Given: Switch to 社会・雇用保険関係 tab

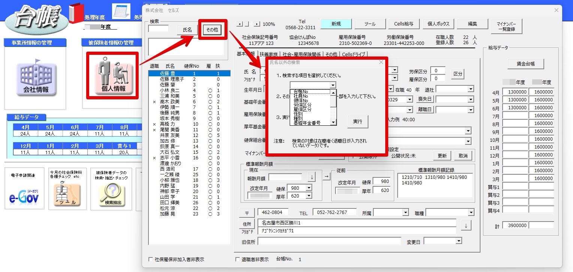Looking at the screenshot, I should click(302, 54).
